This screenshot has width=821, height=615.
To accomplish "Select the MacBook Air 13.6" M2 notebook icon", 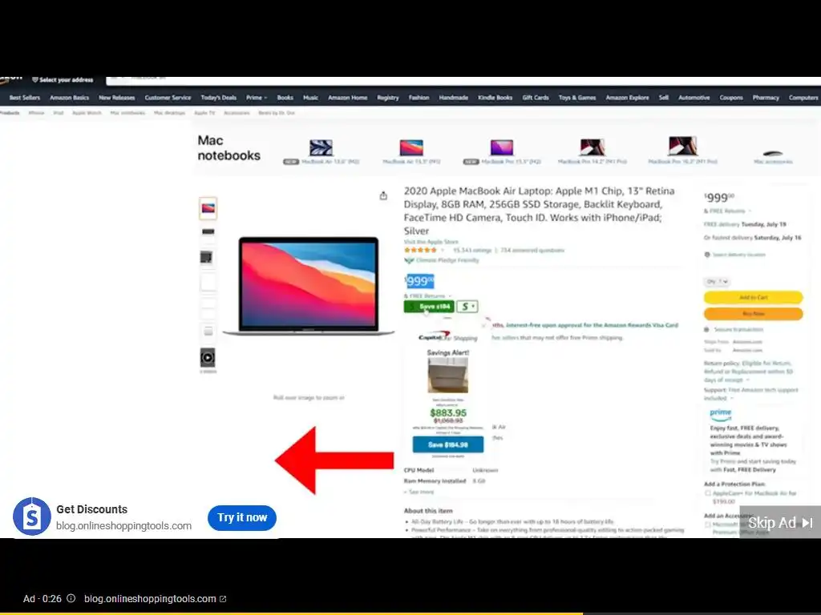I will 321,147.
